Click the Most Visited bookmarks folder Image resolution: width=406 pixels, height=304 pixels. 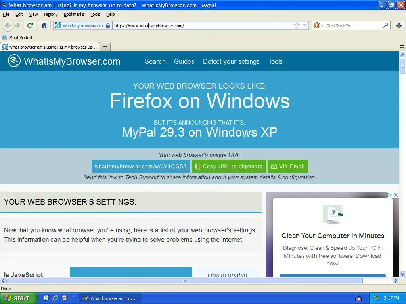pos(17,38)
